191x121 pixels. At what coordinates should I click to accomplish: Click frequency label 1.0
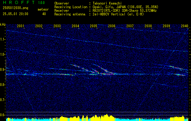[x=2, y=54]
